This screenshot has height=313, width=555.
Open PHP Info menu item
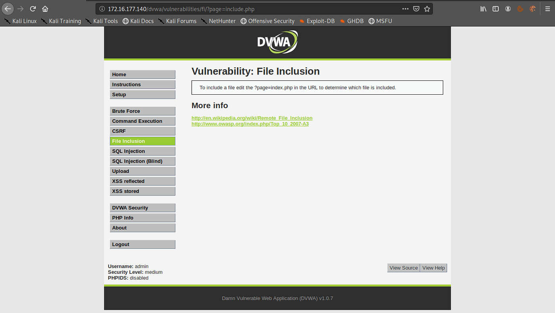142,218
